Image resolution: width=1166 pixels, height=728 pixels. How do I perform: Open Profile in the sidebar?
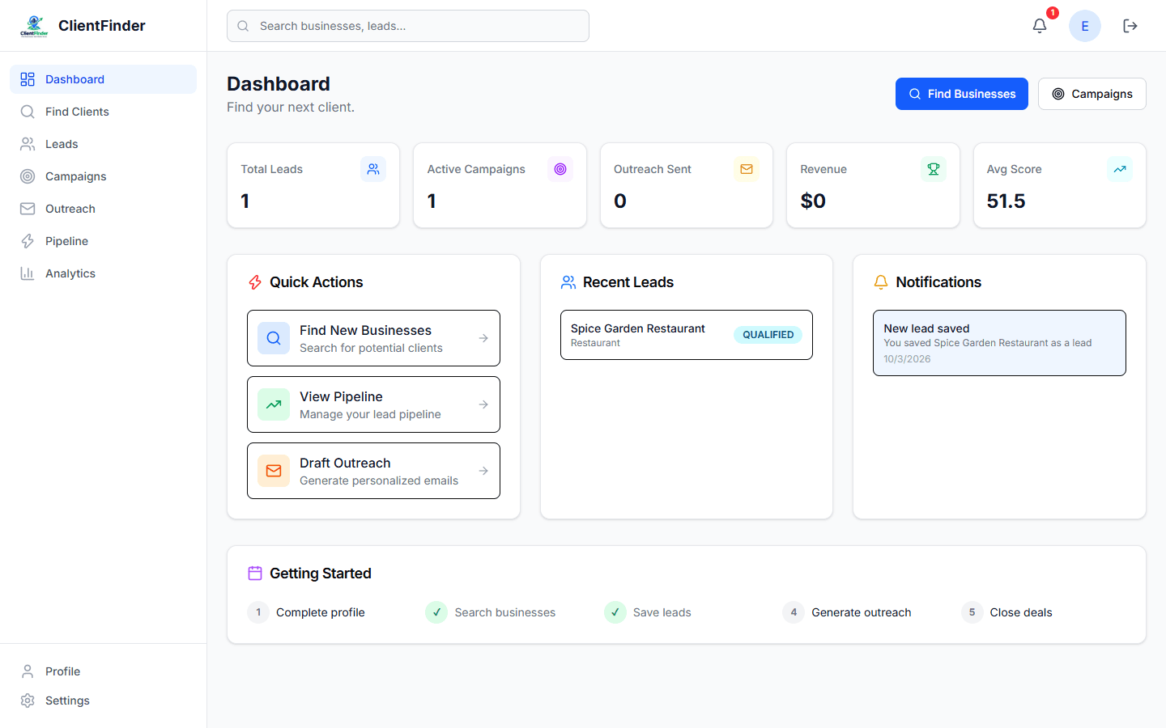(103, 671)
